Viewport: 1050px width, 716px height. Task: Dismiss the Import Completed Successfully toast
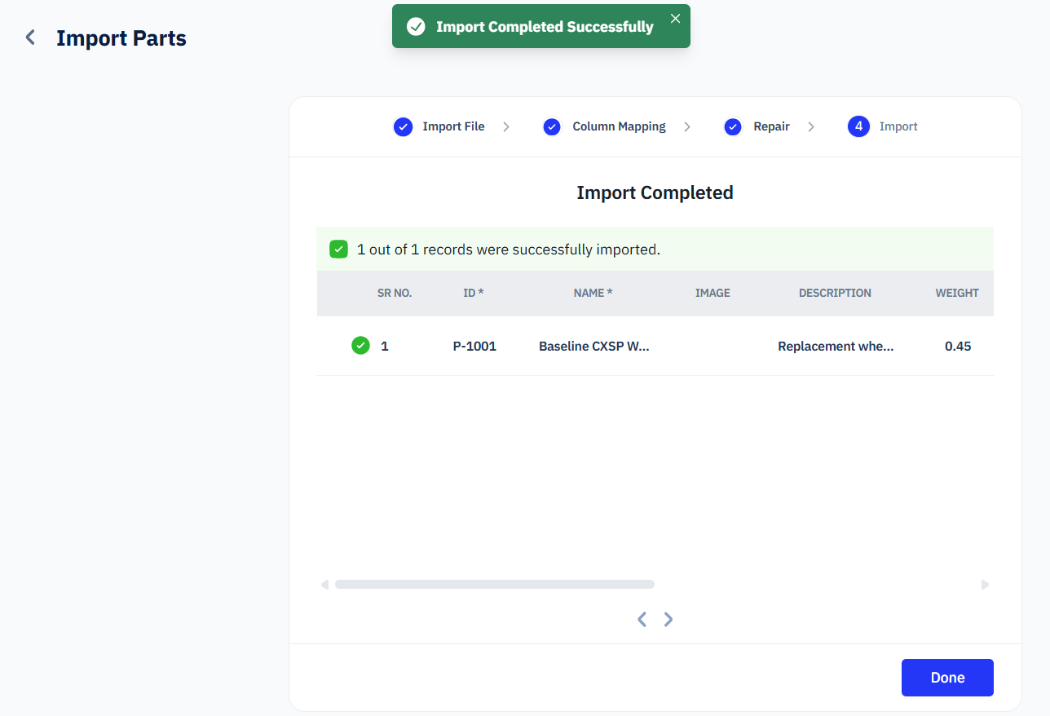click(x=675, y=19)
